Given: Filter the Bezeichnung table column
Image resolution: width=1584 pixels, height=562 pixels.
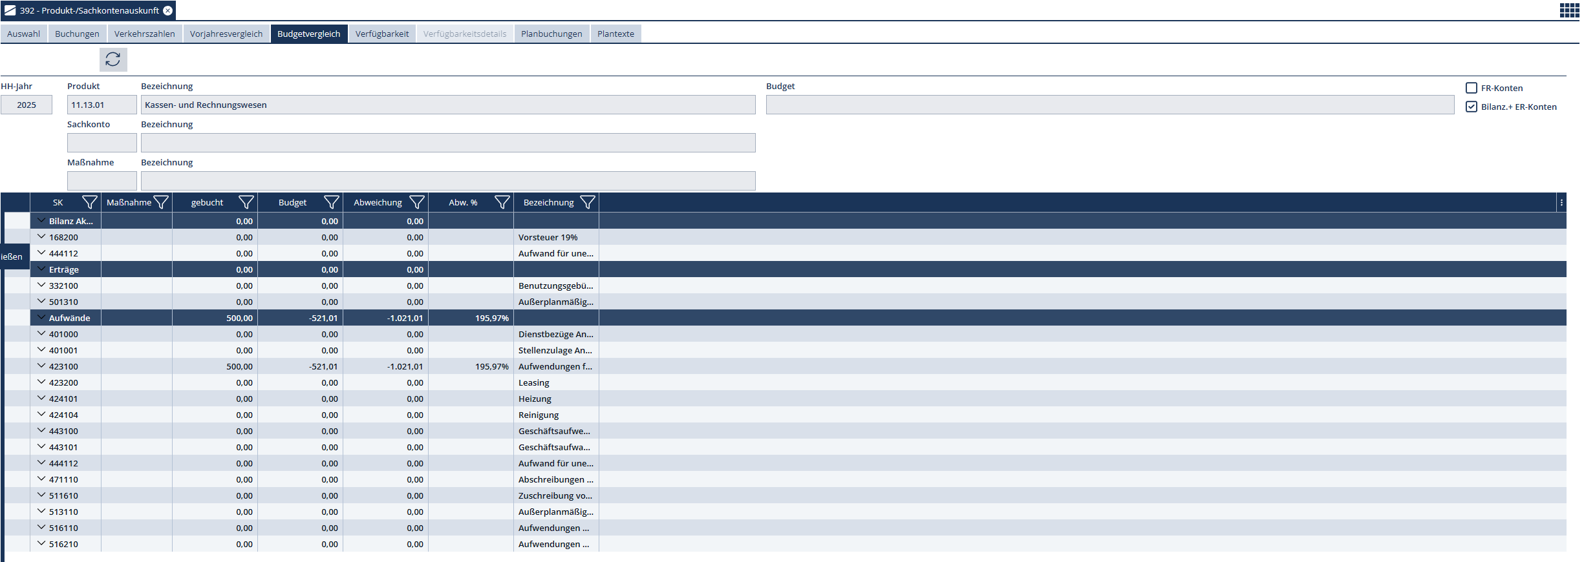Looking at the screenshot, I should (x=587, y=202).
